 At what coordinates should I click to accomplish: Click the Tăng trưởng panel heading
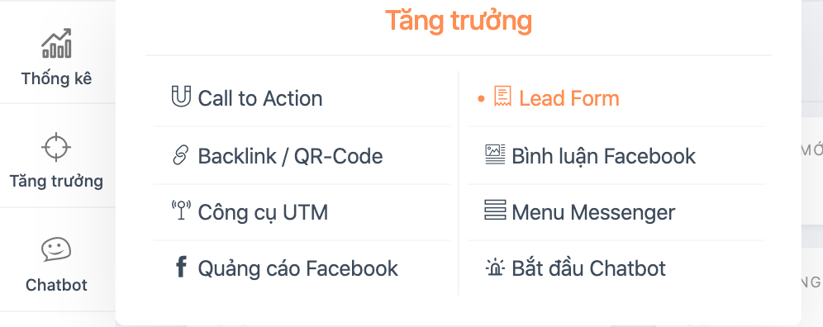point(459,21)
